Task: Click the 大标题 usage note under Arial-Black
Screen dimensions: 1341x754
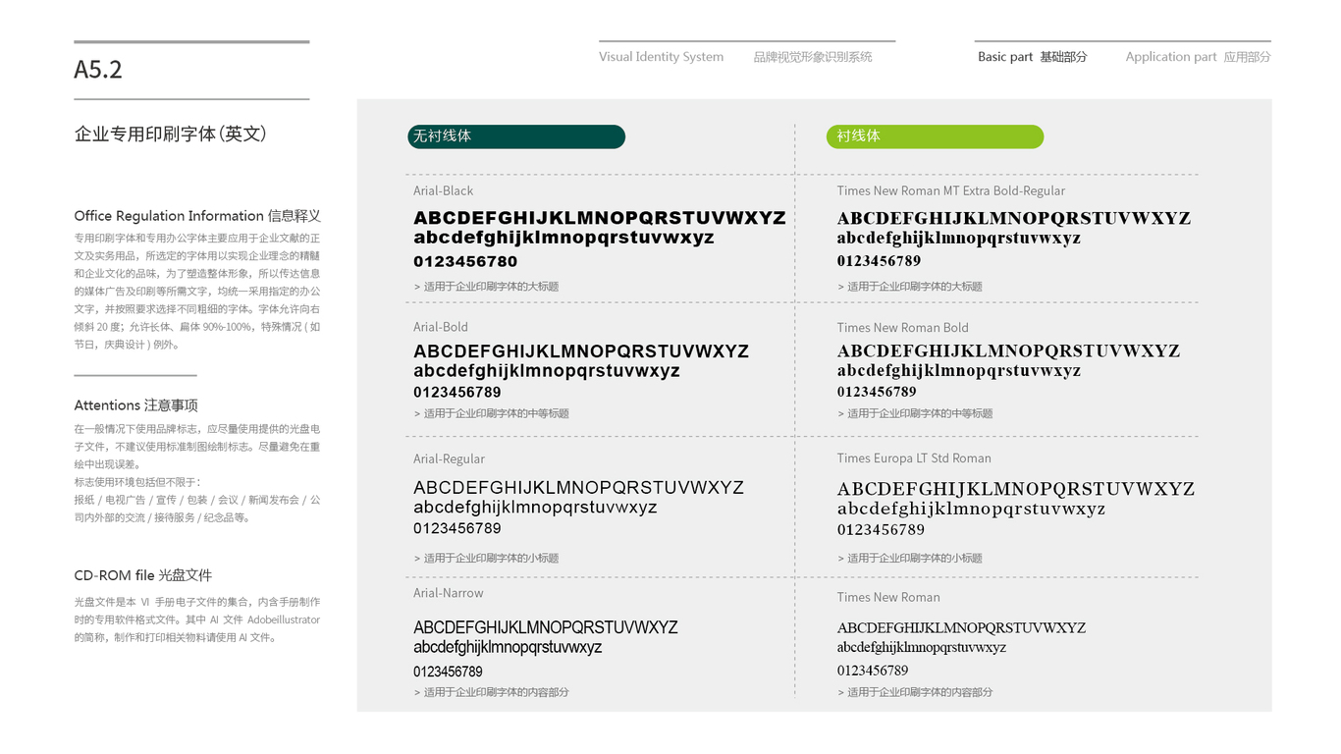Action: (x=487, y=287)
